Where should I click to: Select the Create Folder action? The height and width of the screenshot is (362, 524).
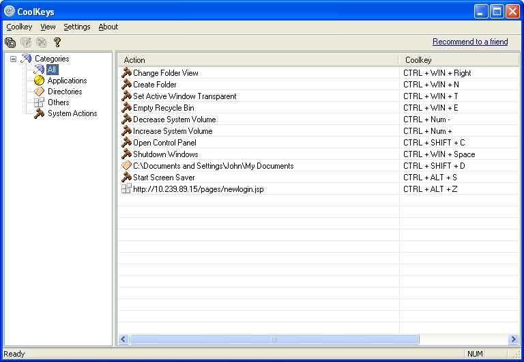point(155,85)
